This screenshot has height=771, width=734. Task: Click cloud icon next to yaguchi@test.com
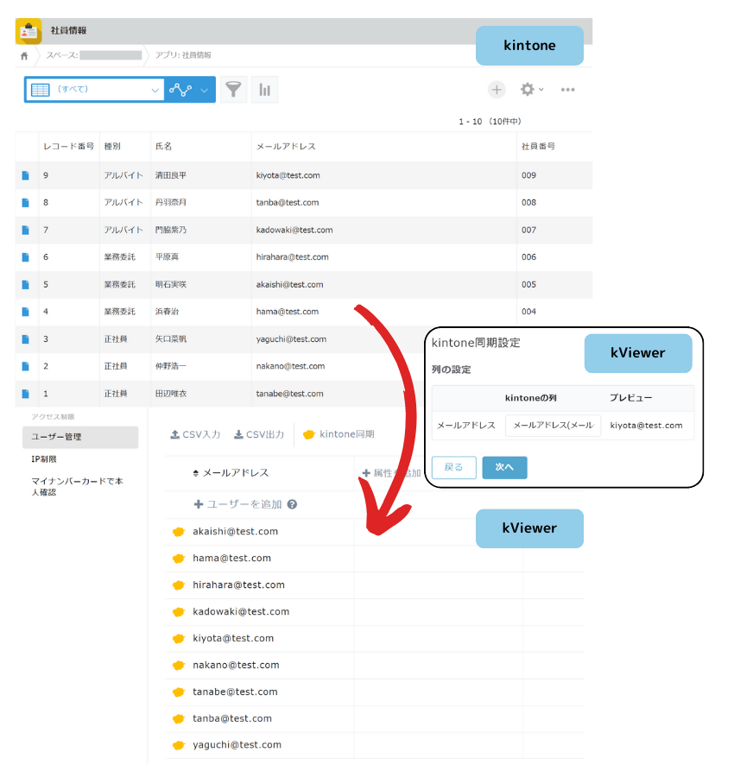pyautogui.click(x=179, y=745)
